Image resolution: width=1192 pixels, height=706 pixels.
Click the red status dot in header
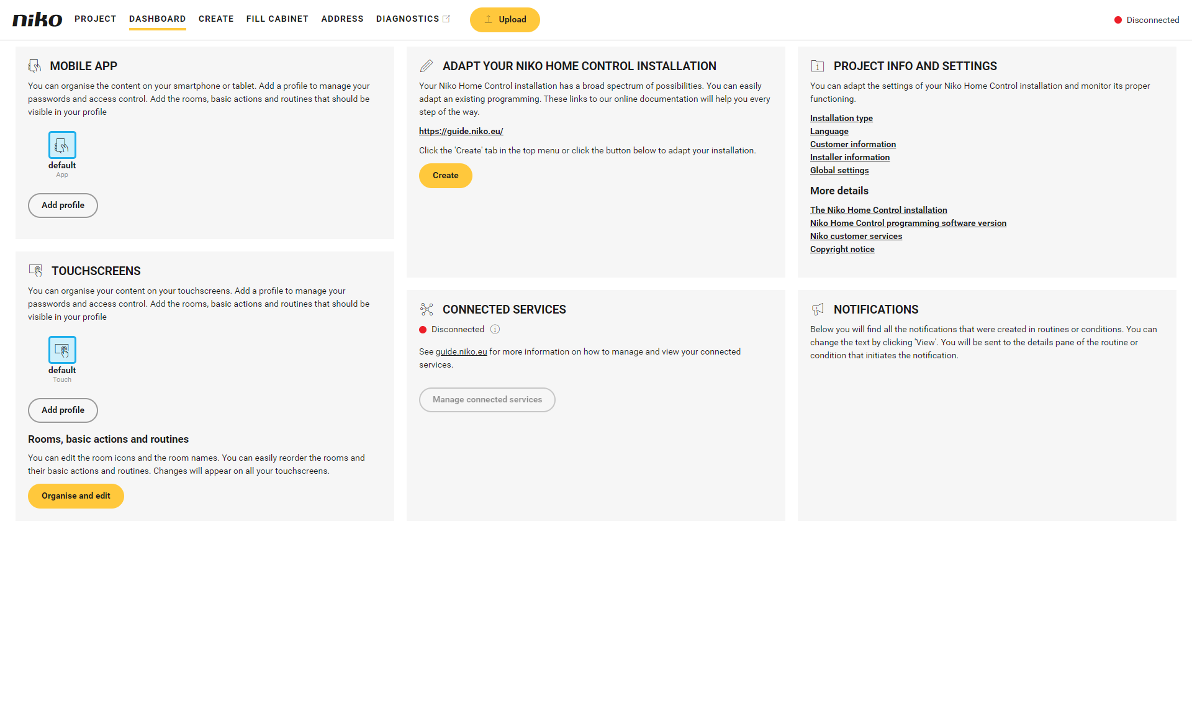tap(1118, 20)
